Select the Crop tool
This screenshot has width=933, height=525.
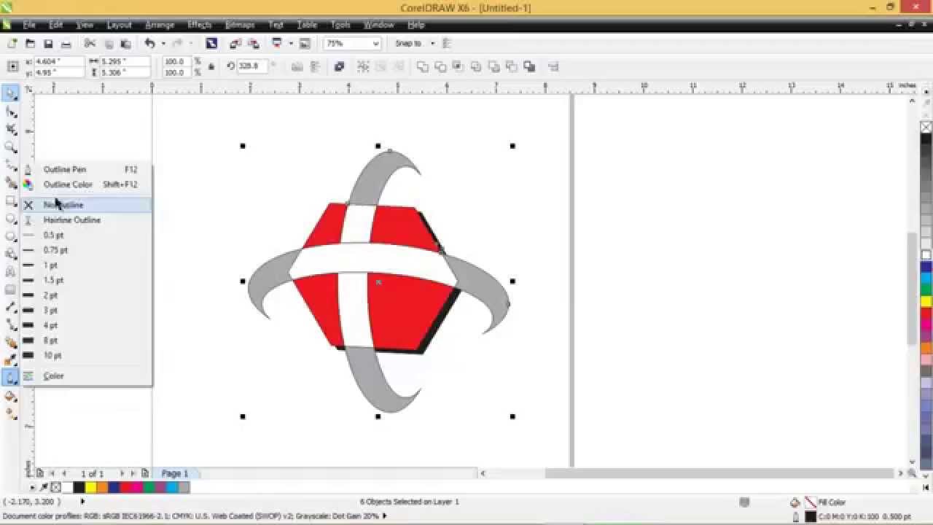click(11, 129)
